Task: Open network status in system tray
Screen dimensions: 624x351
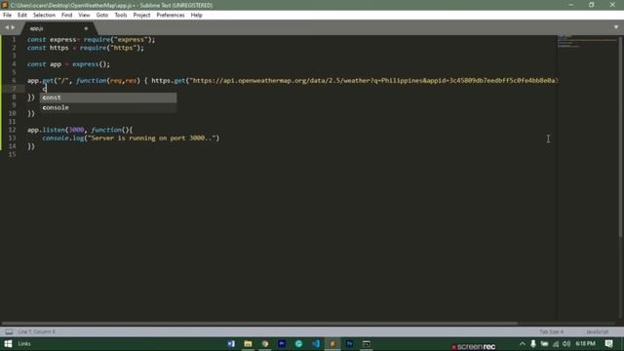Action: [556, 344]
